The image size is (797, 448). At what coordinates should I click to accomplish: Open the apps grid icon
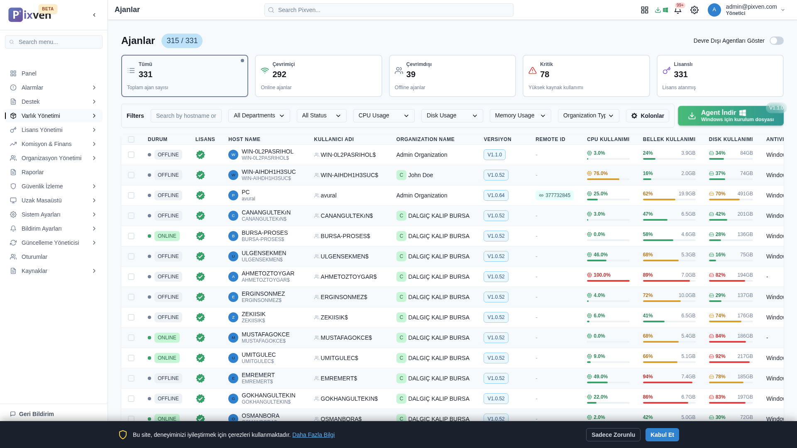[x=644, y=10]
